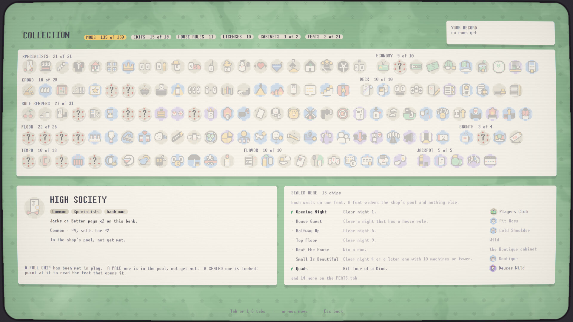Choose the tiger face chip
This screenshot has height=322, width=573.
click(293, 114)
